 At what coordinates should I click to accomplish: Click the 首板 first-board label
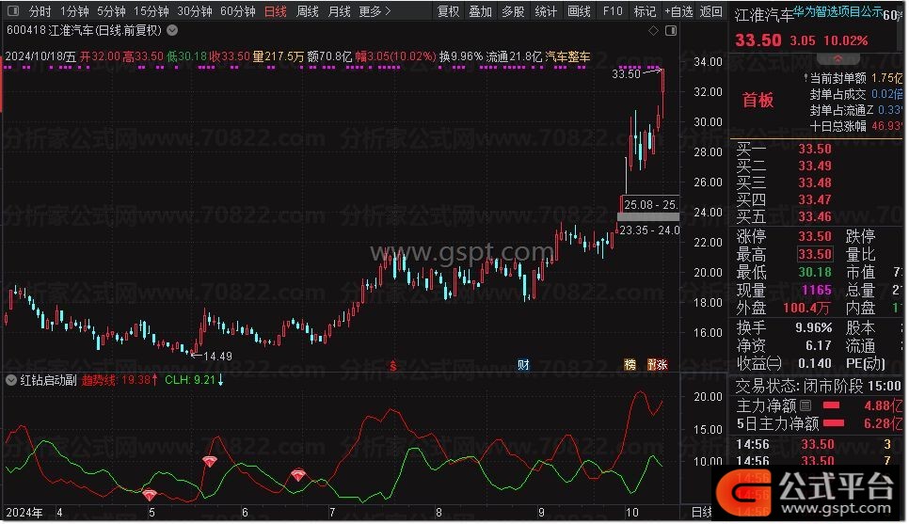pyautogui.click(x=757, y=101)
